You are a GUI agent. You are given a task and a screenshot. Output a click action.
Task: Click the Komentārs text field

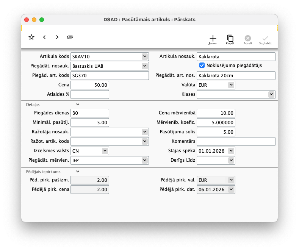(x=236, y=142)
